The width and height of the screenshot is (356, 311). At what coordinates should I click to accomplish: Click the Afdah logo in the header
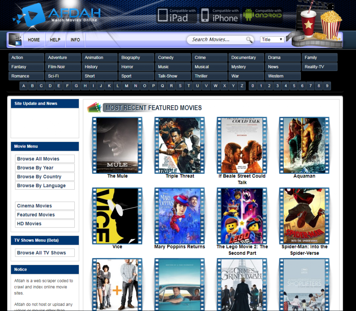click(x=57, y=15)
